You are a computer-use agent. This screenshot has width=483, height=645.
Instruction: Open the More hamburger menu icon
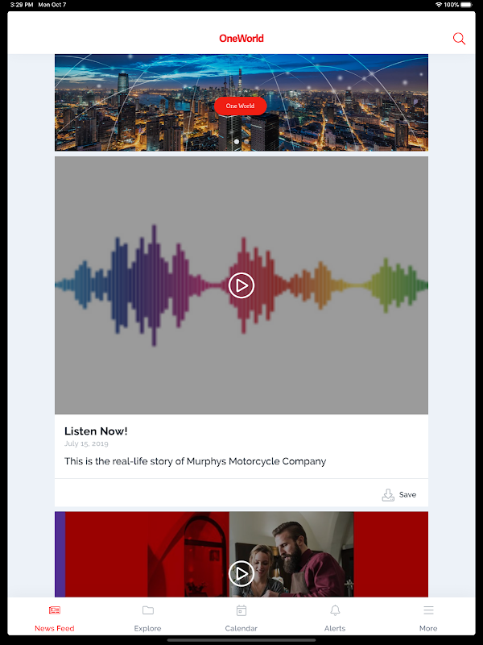(428, 610)
